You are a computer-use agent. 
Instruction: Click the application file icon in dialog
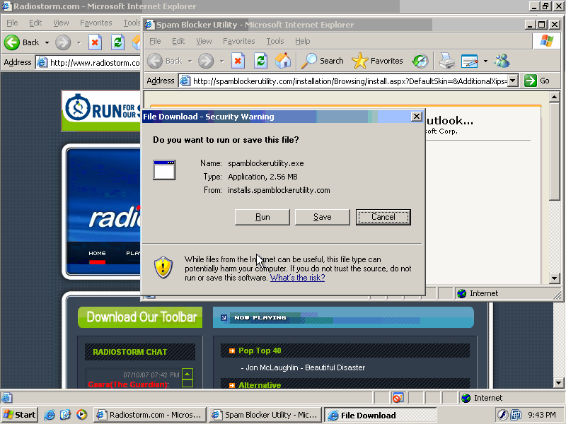click(x=164, y=170)
